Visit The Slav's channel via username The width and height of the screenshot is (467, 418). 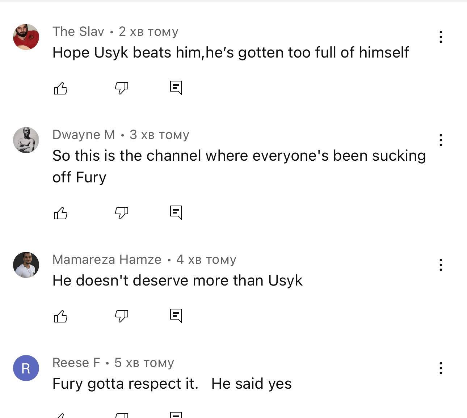78,31
